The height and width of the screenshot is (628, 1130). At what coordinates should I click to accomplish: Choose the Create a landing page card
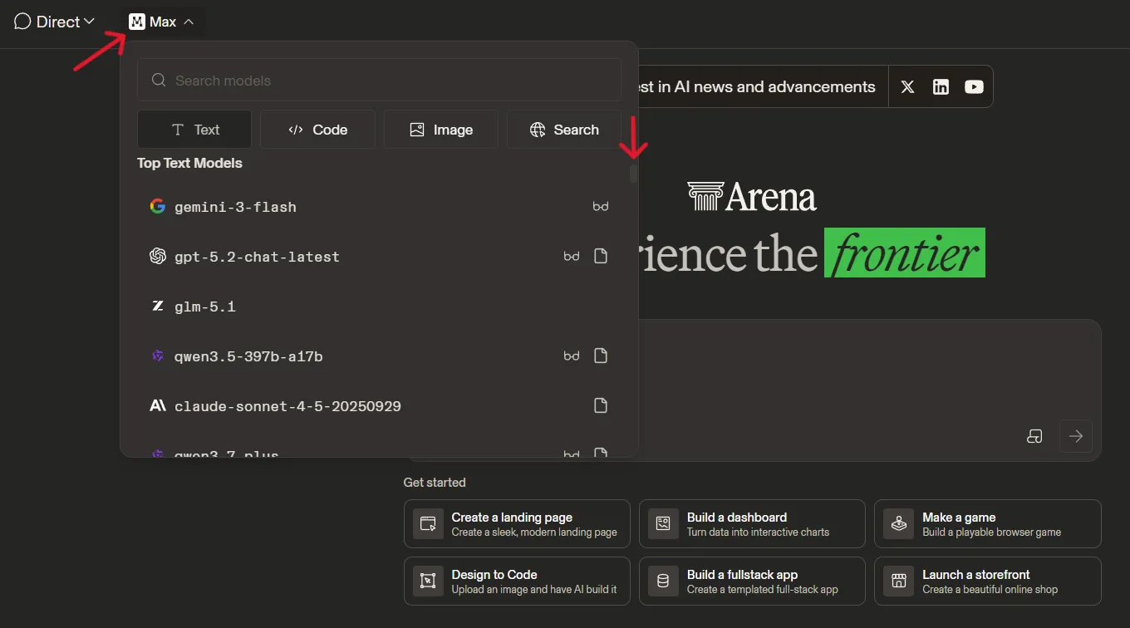point(517,524)
